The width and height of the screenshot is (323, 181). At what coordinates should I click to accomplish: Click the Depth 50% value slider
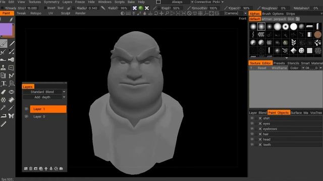pos(176,8)
